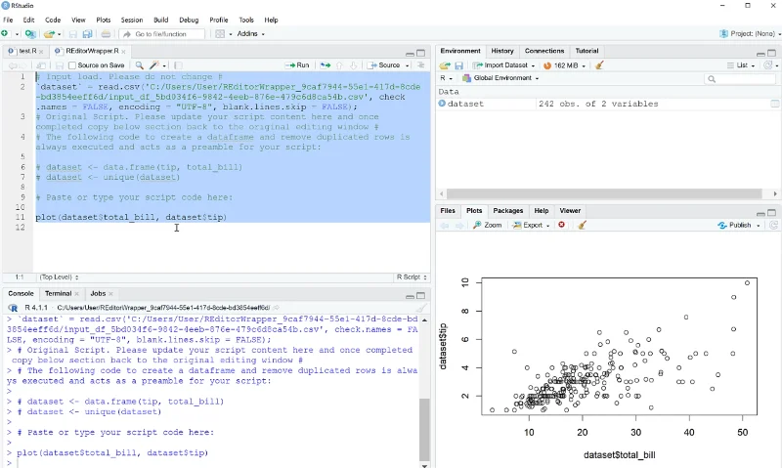Click the Save current document icon in main toolbar

point(72,34)
